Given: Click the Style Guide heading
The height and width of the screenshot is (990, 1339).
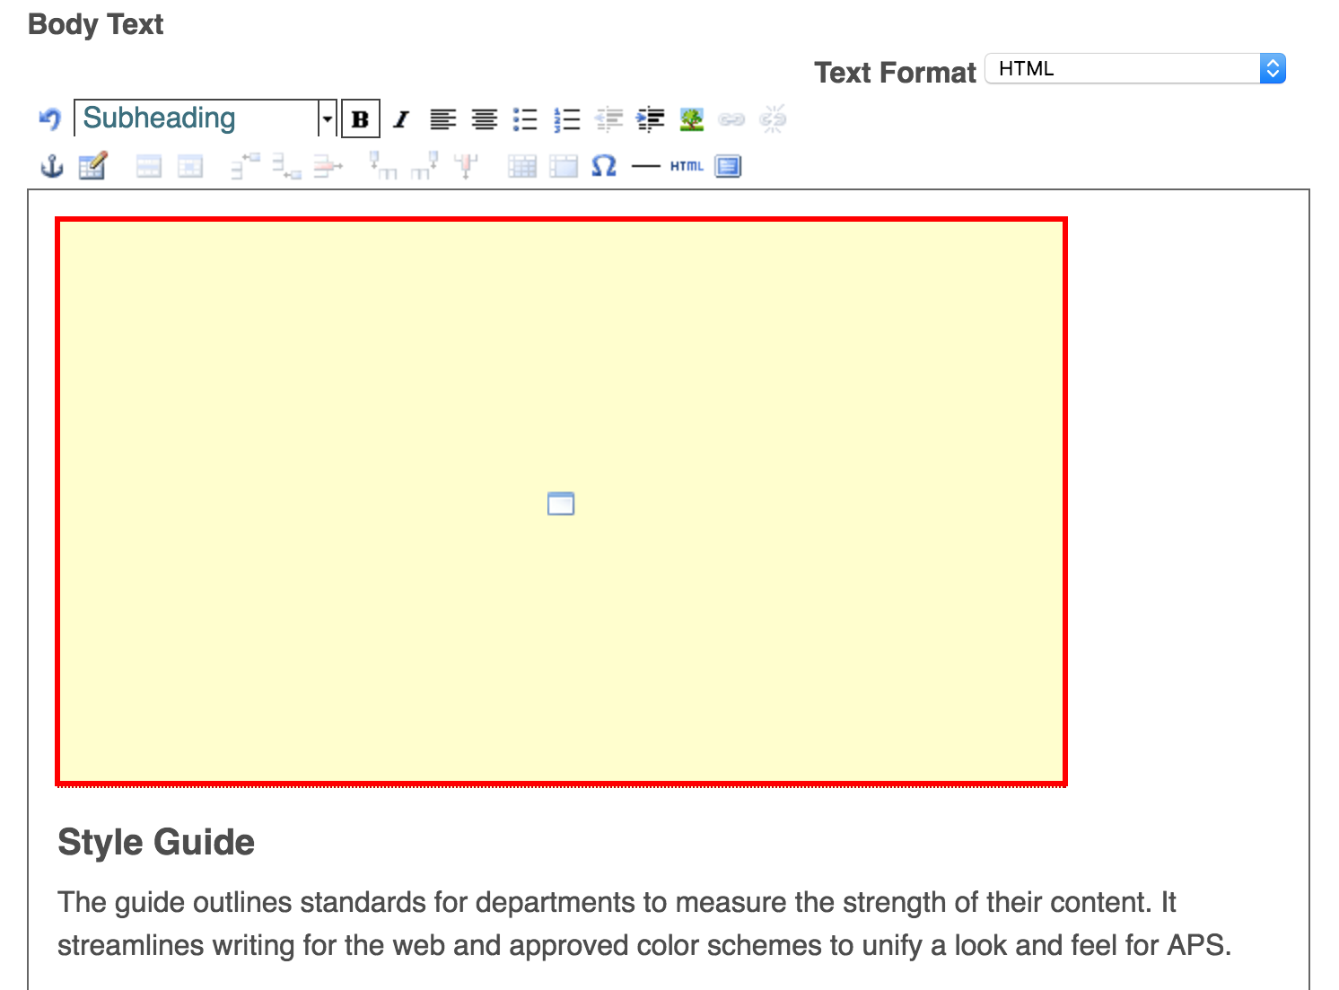Looking at the screenshot, I should (x=156, y=842).
